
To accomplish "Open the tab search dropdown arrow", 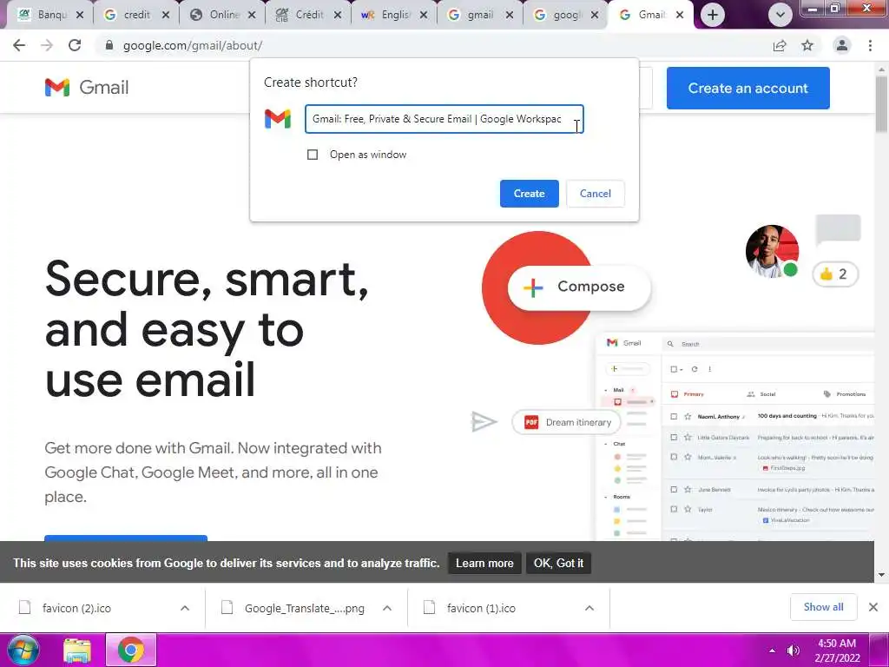I will [780, 15].
